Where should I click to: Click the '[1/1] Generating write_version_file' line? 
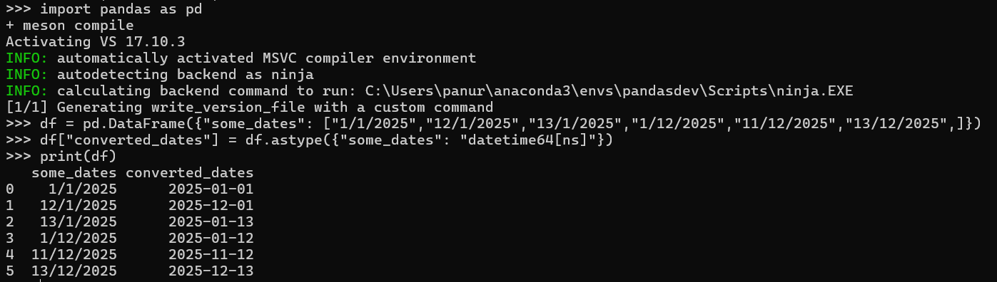[249, 108]
